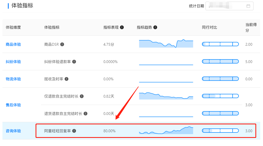
Task: Click the 仅退款自主完结时长 peer comparison bar
Action: (x=220, y=96)
